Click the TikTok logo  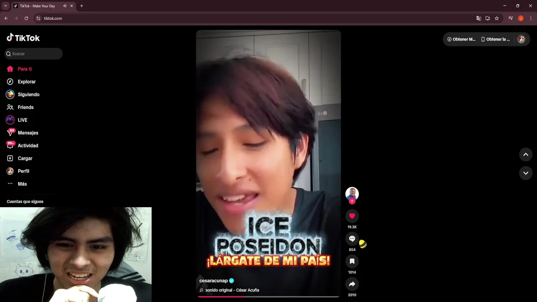[x=23, y=38]
